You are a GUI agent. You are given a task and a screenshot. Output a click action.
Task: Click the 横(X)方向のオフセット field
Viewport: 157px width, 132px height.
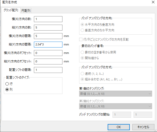pyautogui.click(x=48, y=53)
